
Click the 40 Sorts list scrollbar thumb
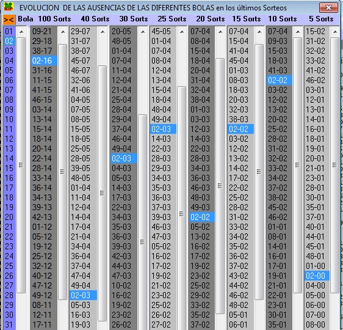[x=103, y=193]
